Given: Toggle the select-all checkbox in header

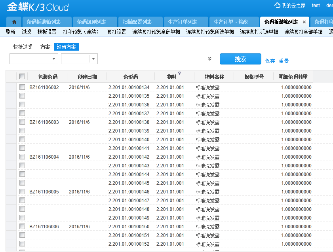Looking at the screenshot, I should [x=22, y=77].
